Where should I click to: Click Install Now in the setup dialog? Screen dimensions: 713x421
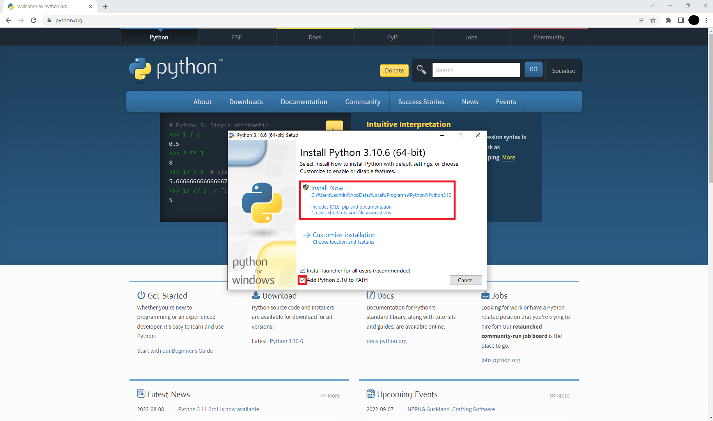(377, 200)
